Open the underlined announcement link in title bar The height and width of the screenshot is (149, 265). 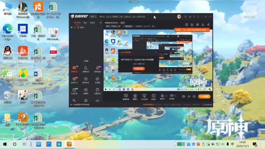point(122,17)
